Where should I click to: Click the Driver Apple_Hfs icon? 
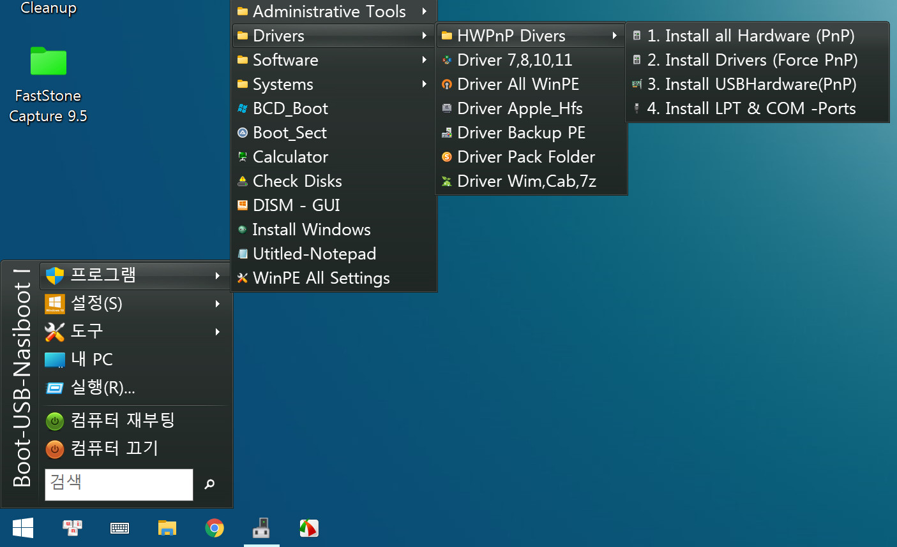pyautogui.click(x=447, y=108)
